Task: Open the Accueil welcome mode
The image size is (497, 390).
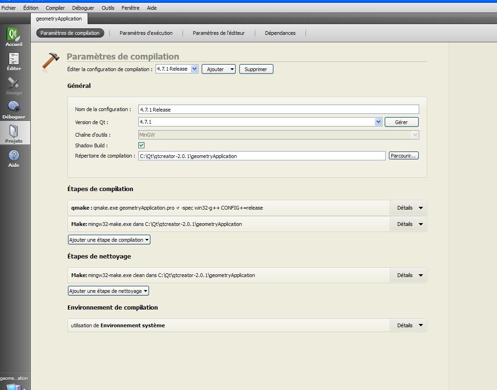Action: pos(14,37)
